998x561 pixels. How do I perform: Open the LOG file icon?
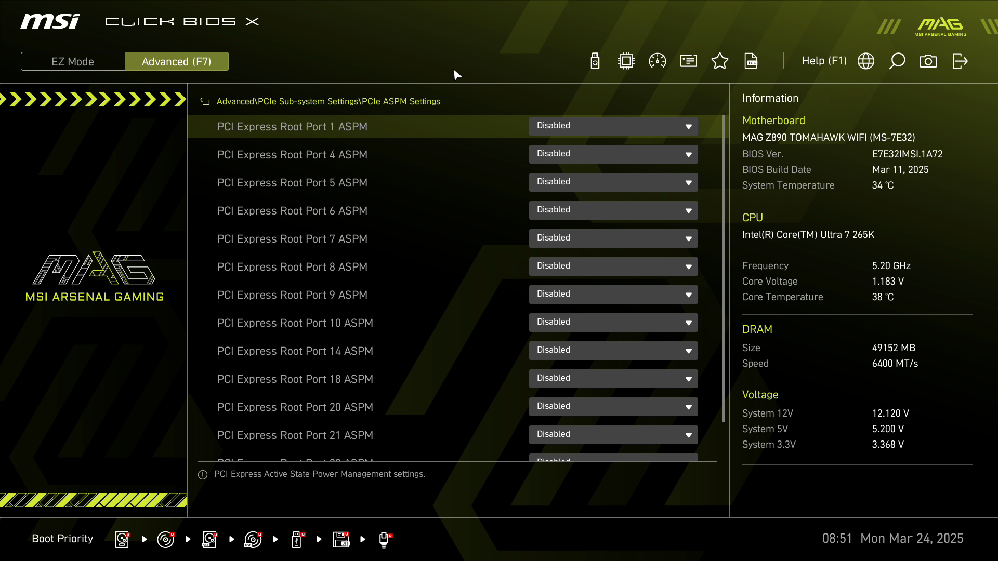[751, 61]
